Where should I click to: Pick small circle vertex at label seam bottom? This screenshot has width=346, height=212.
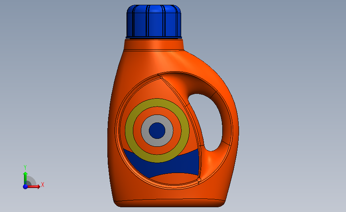tap(199, 180)
